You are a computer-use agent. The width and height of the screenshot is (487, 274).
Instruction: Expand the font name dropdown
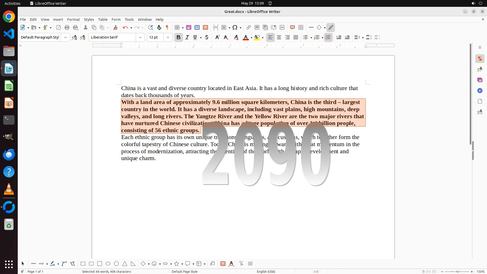click(140, 37)
